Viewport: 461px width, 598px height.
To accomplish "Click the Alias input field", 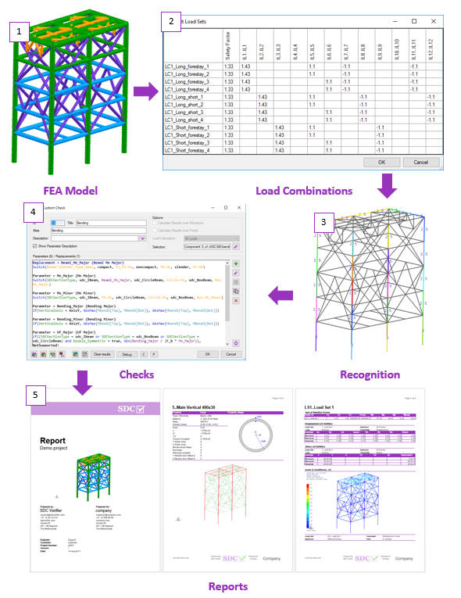I will pyautogui.click(x=98, y=231).
